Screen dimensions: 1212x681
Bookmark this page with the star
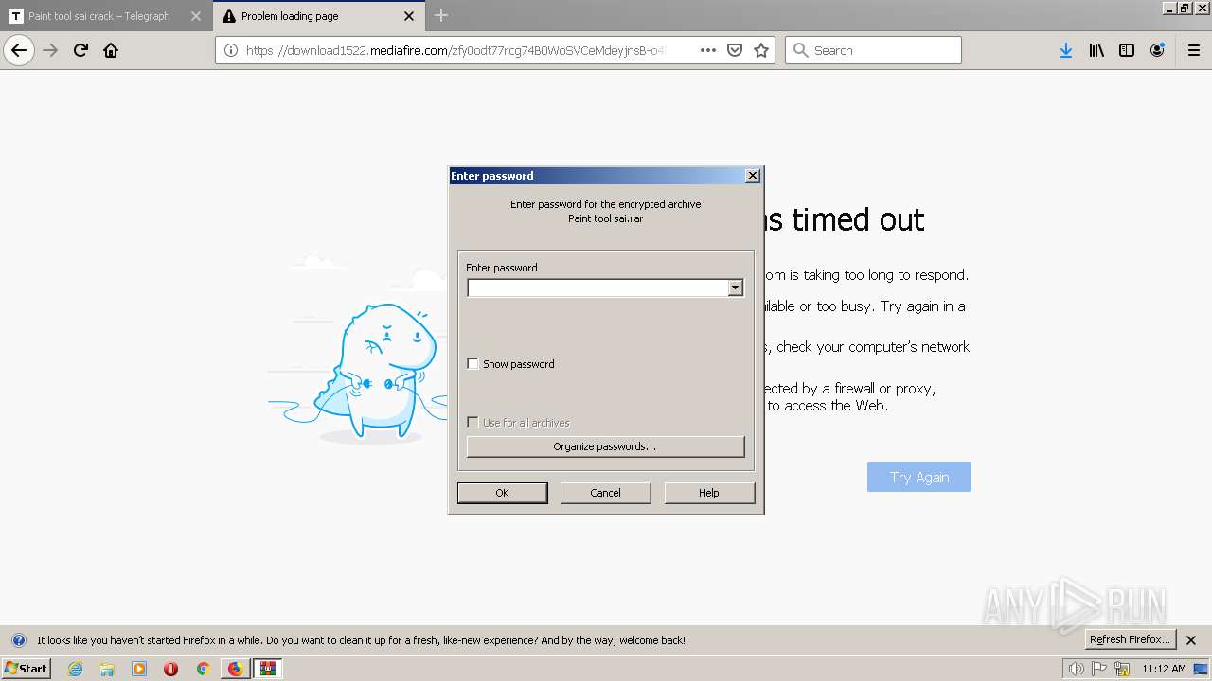(x=761, y=50)
